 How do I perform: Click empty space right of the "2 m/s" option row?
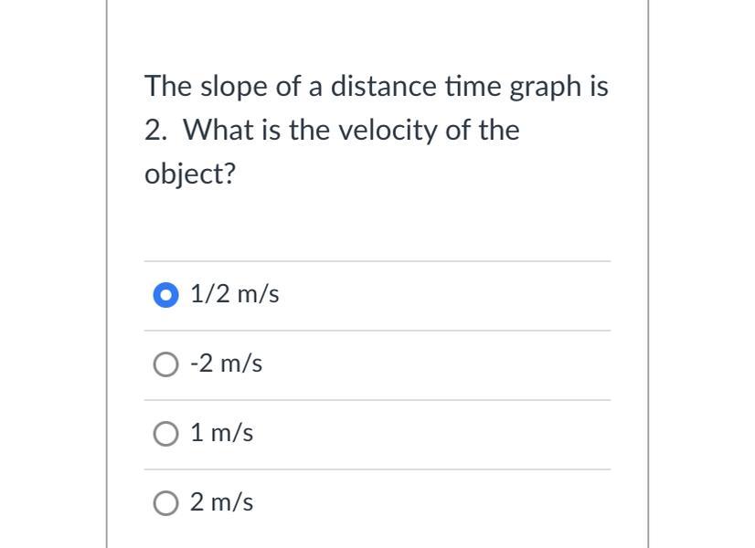coord(439,502)
